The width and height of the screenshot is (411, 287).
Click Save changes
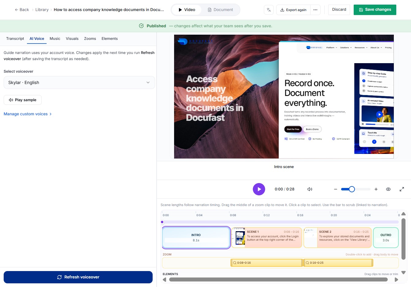pyautogui.click(x=375, y=10)
